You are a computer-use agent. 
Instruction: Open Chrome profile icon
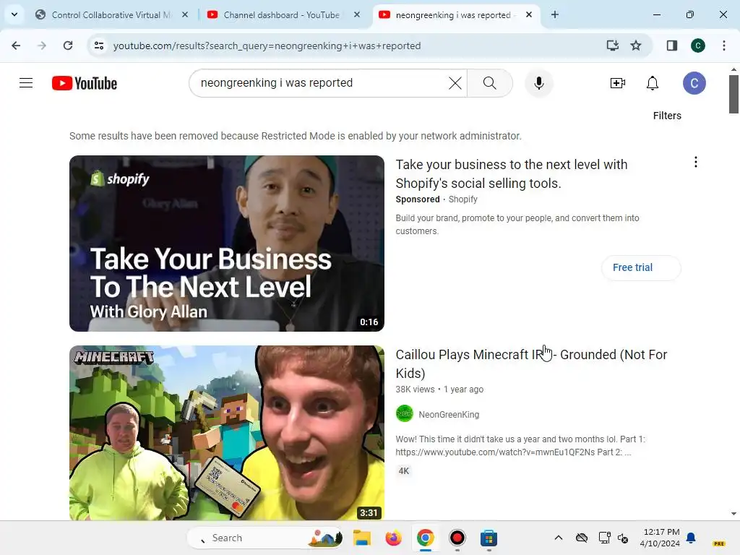point(697,46)
